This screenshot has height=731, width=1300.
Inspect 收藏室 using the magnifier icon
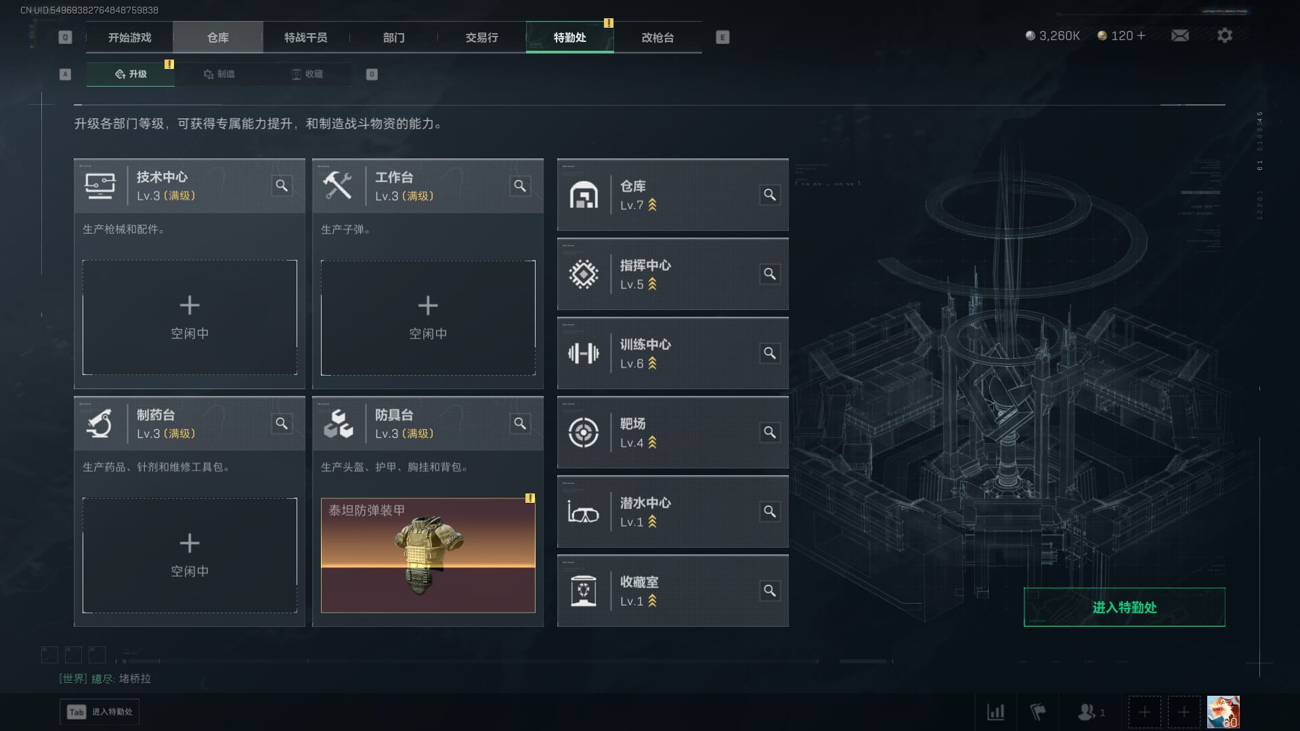coord(770,591)
